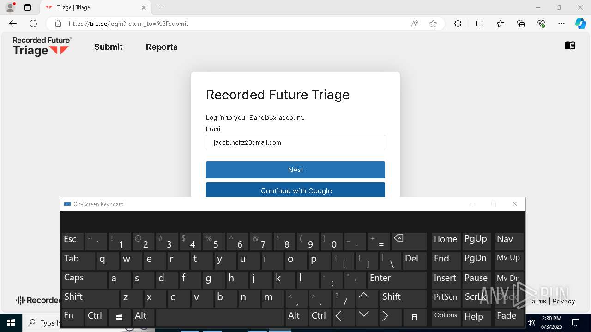Click the Home key
Viewport: 591px width, 332px height.
[x=446, y=241]
